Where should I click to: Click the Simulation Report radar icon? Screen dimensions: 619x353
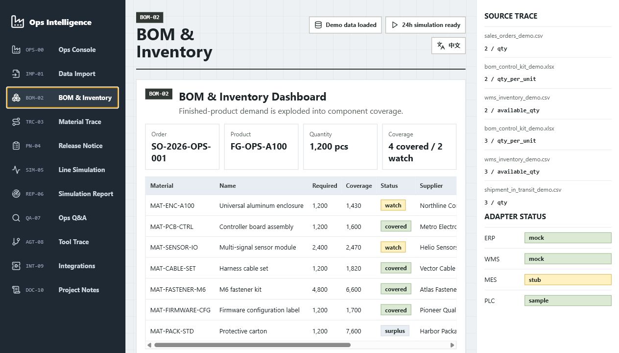(16, 194)
